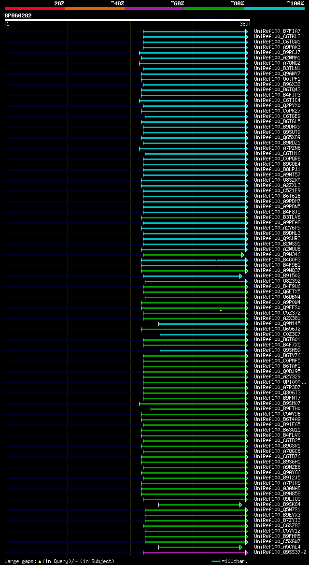The width and height of the screenshot is (309, 565).
Task: Select the UniRef100_B6TAF1 label
Action: [x=277, y=366]
